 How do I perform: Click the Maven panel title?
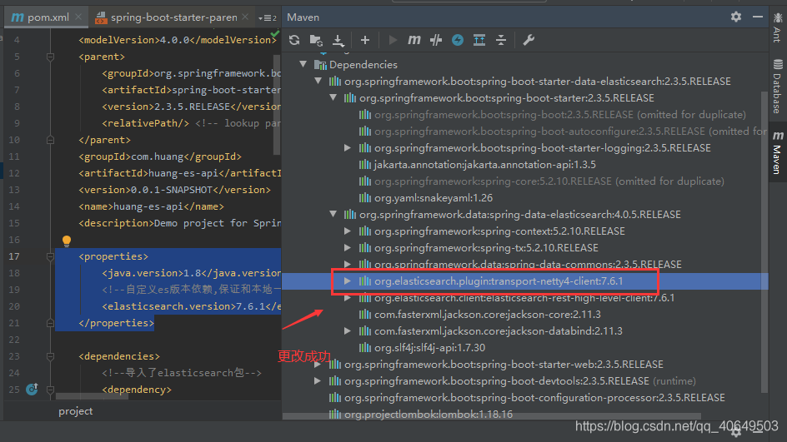[x=303, y=17]
